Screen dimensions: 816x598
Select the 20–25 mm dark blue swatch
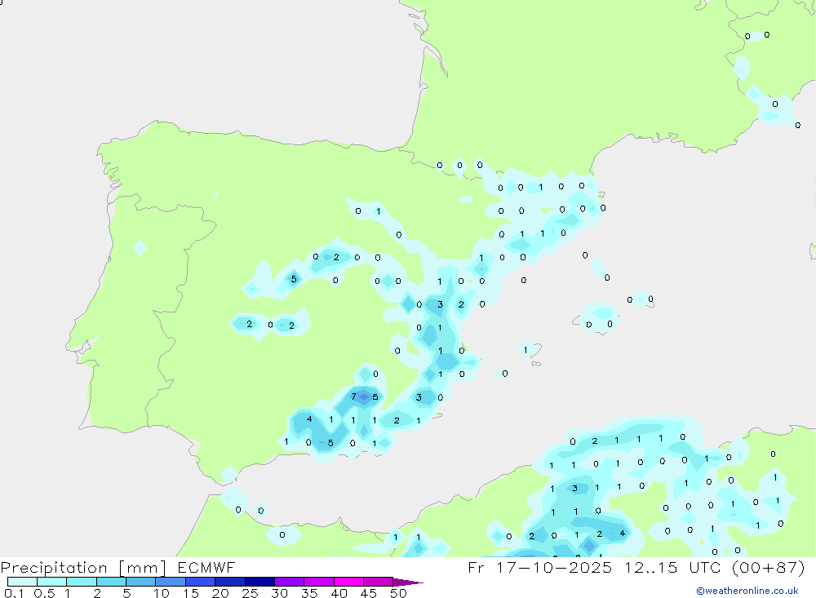[230, 582]
